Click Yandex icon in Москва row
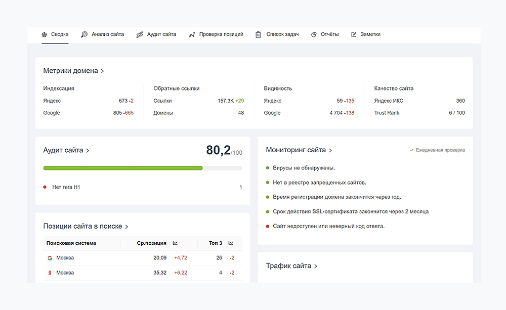 coord(50,273)
